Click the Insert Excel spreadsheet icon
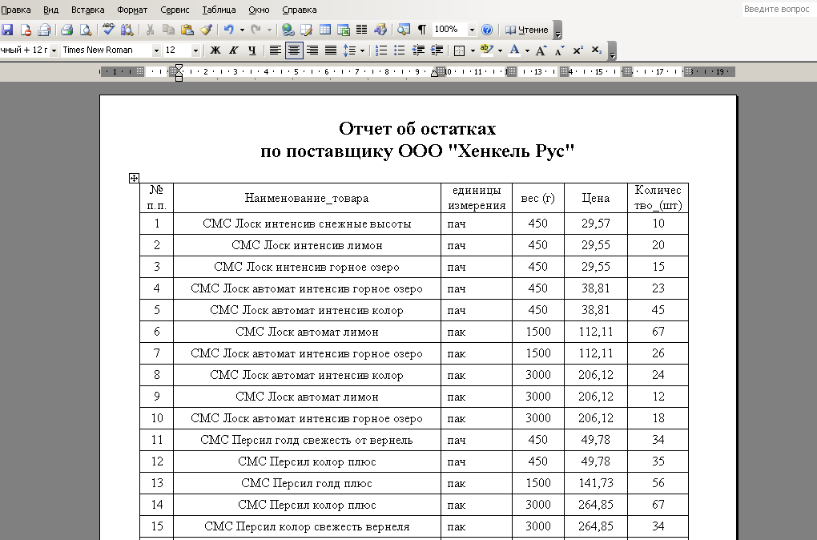Screen dimensions: 817x540 (x=344, y=30)
